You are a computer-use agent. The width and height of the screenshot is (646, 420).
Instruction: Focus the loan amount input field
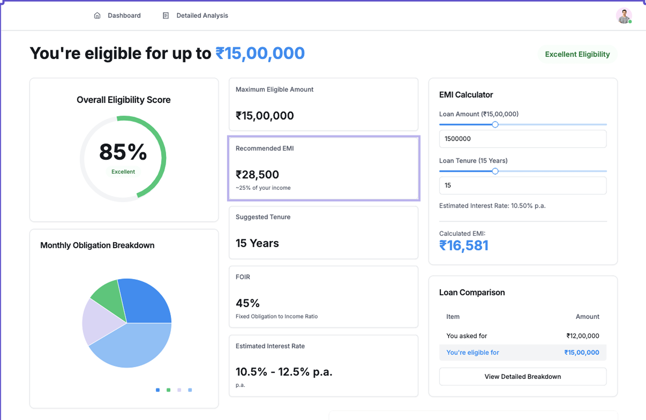pyautogui.click(x=523, y=139)
